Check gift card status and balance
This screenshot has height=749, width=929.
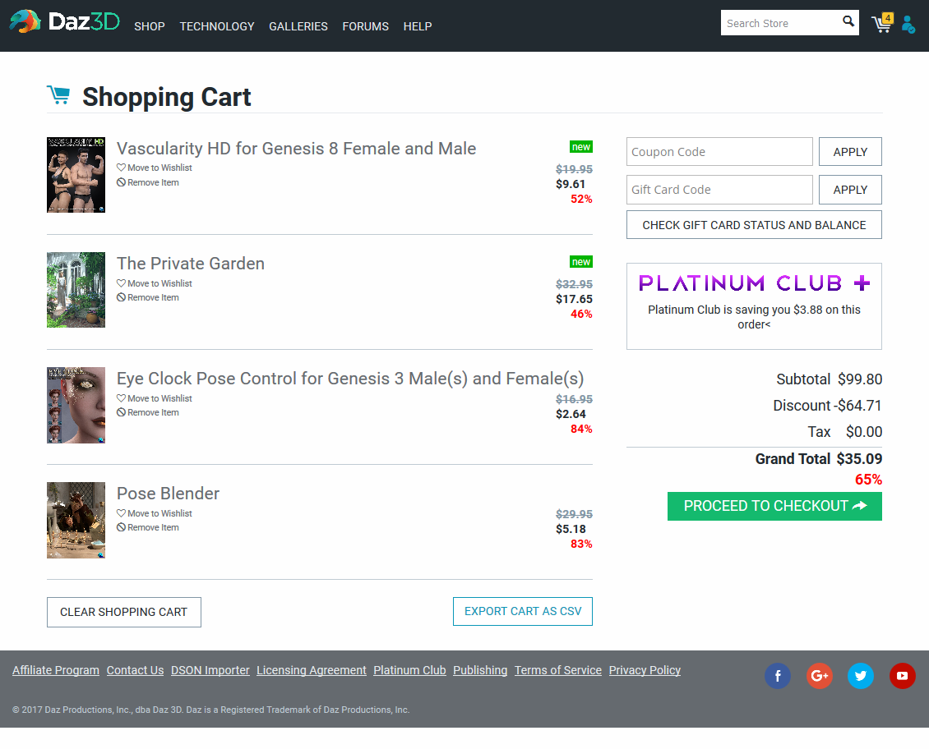click(x=754, y=225)
